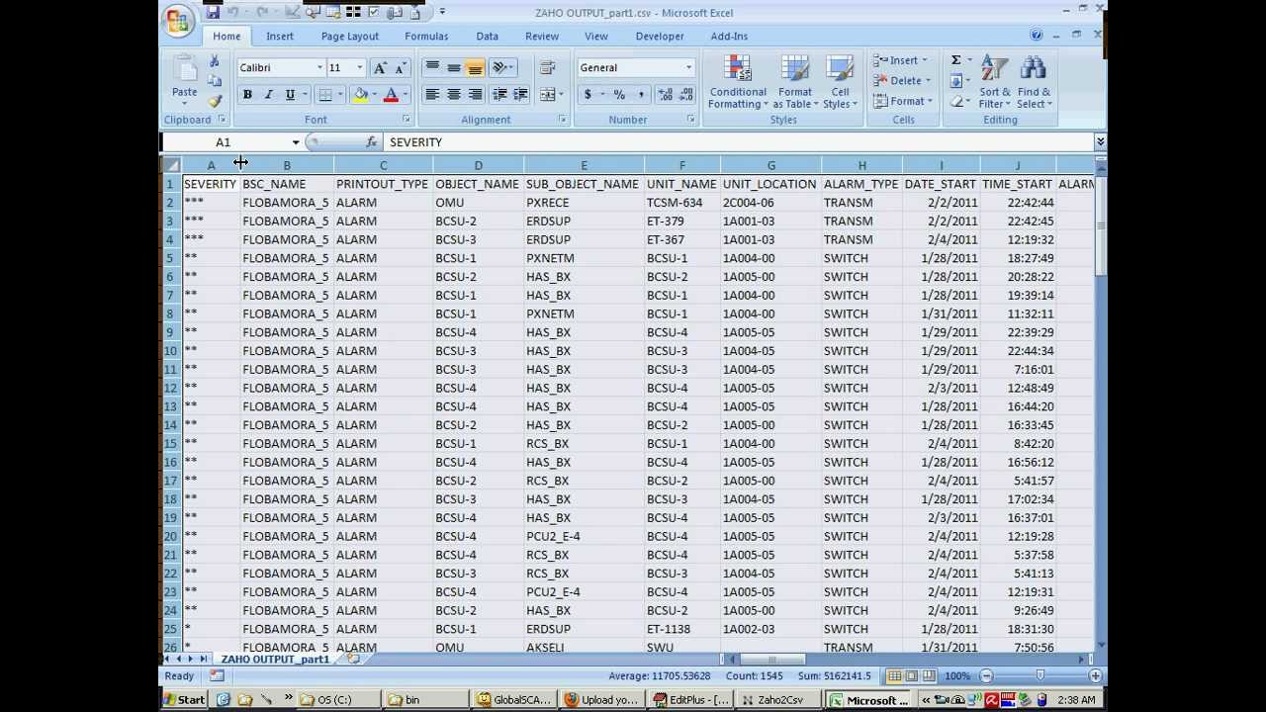Switch to the Data tab
1266x712 pixels.
(487, 37)
